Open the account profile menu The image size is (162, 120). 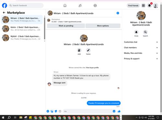156,5
